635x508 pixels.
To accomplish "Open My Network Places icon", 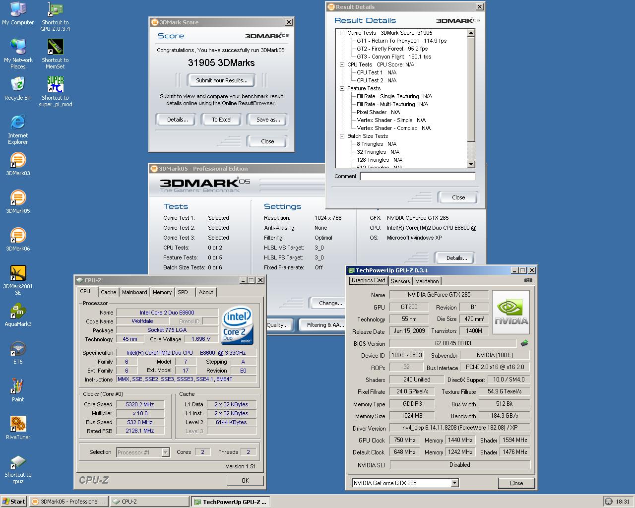I will click(x=18, y=54).
